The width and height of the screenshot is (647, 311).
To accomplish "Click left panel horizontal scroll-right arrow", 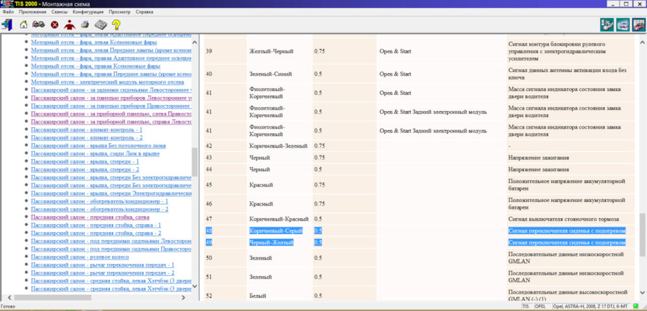I will tap(183, 297).
